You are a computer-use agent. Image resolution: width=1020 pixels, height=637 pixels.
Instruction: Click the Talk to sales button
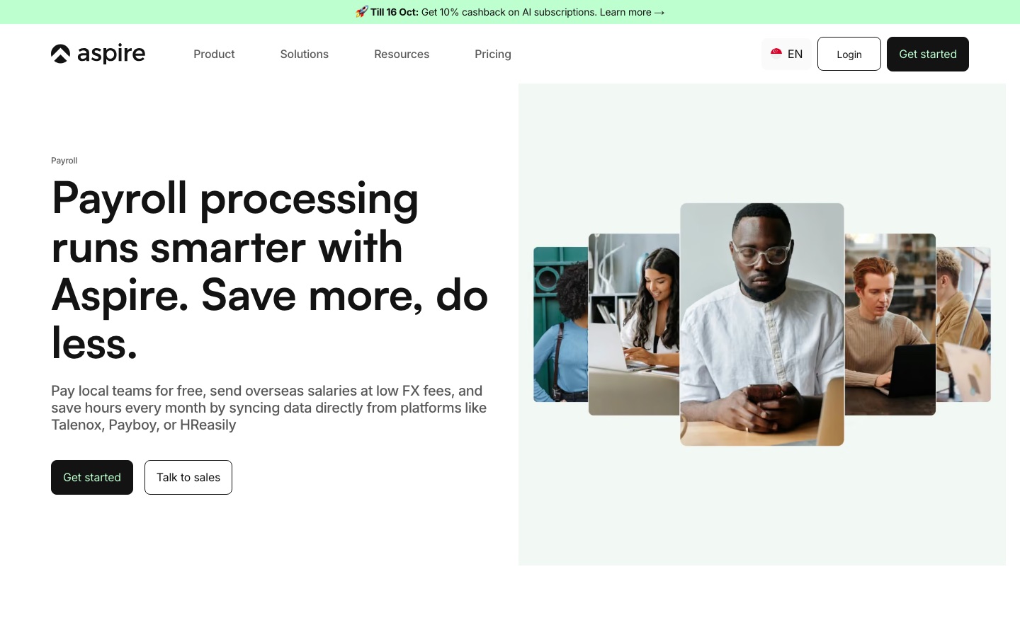pos(188,477)
